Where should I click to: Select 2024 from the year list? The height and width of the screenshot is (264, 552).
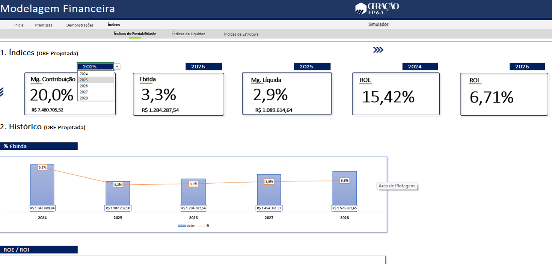pyautogui.click(x=84, y=74)
